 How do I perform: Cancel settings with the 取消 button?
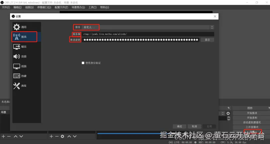point(194,126)
